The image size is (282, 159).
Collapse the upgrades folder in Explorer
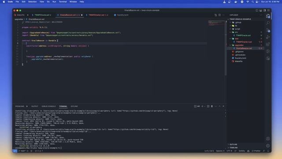coord(239,45)
